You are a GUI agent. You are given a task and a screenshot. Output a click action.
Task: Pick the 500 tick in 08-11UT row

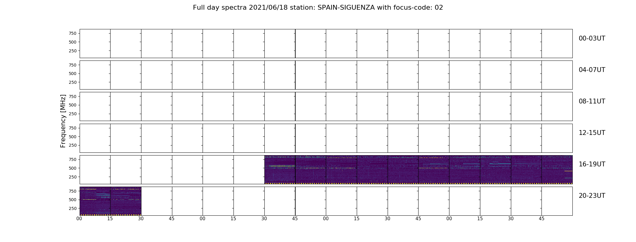pyautogui.click(x=73, y=105)
